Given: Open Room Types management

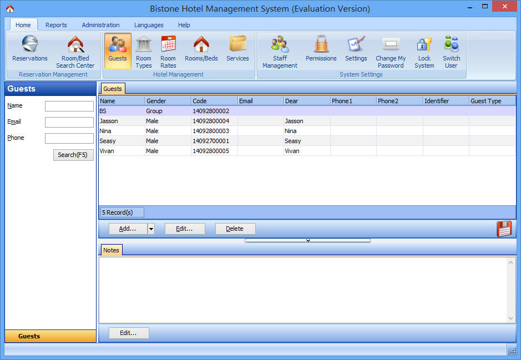Looking at the screenshot, I should click(144, 52).
